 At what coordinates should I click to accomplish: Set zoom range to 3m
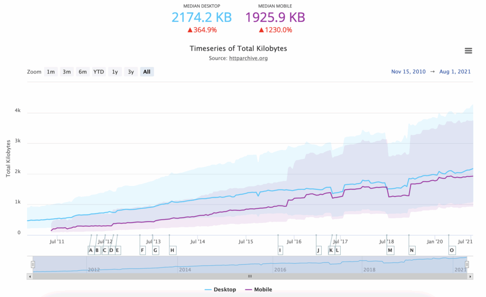[66, 72]
